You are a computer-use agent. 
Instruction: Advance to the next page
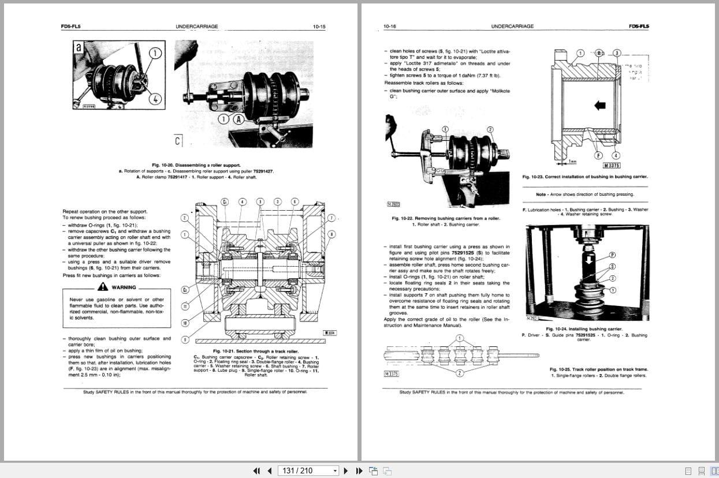[x=346, y=471]
